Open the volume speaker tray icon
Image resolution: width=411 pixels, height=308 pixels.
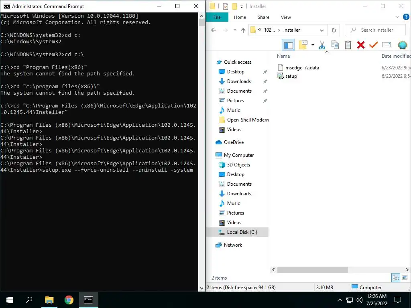[359, 300]
